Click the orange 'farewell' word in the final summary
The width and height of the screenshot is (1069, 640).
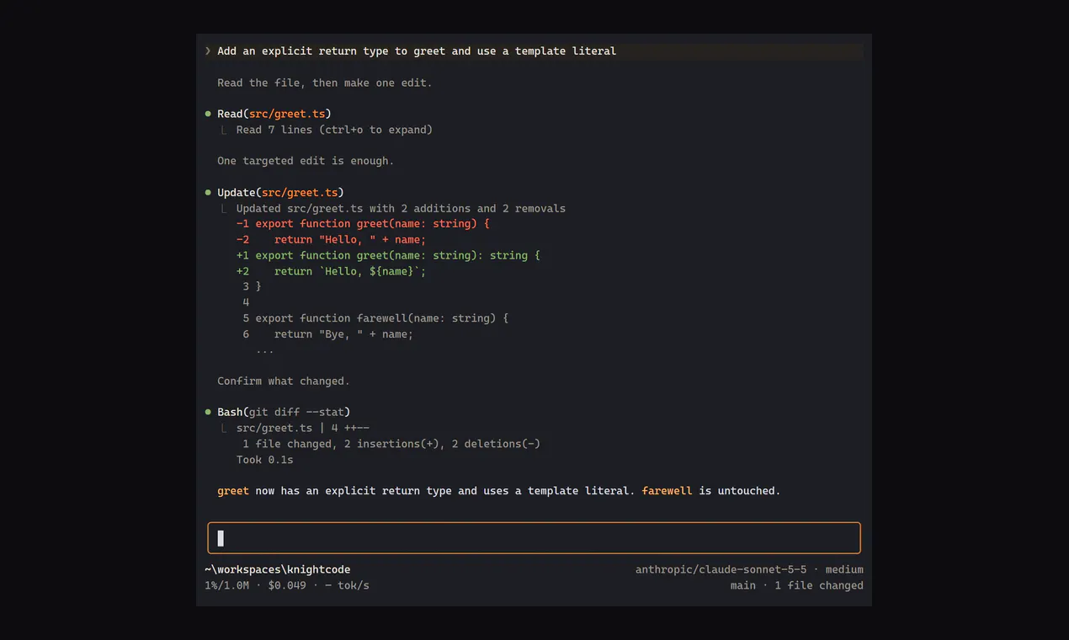click(x=667, y=491)
